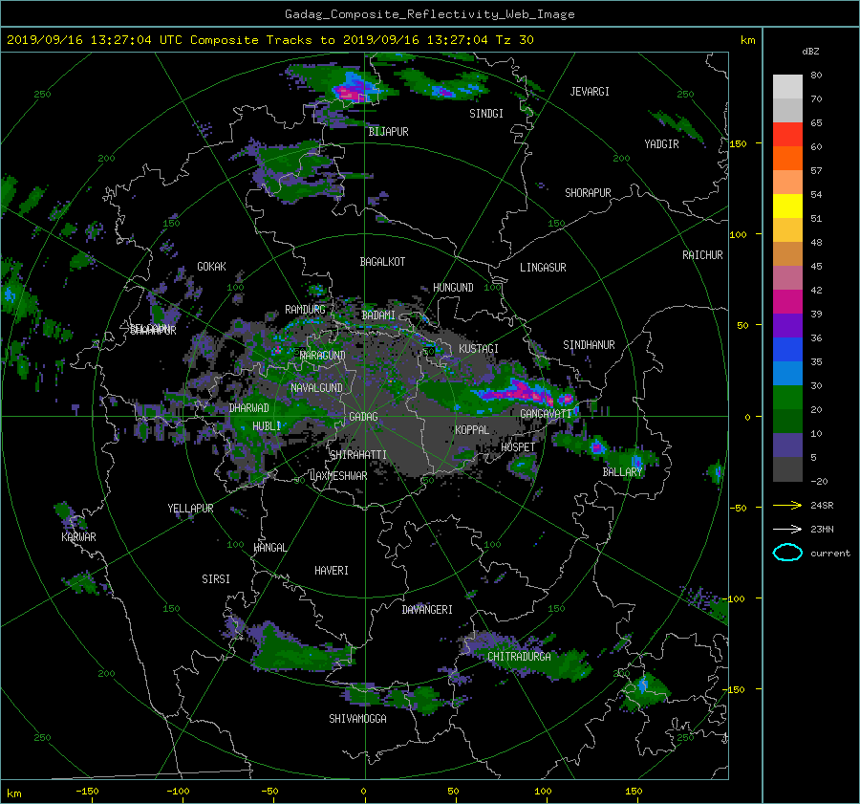
Task: Click the SHORAPUR city label
Action: (588, 193)
